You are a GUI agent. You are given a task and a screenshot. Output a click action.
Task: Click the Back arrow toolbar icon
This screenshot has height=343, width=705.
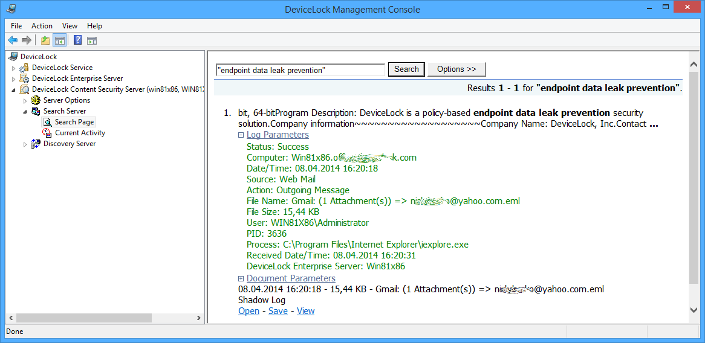(13, 40)
